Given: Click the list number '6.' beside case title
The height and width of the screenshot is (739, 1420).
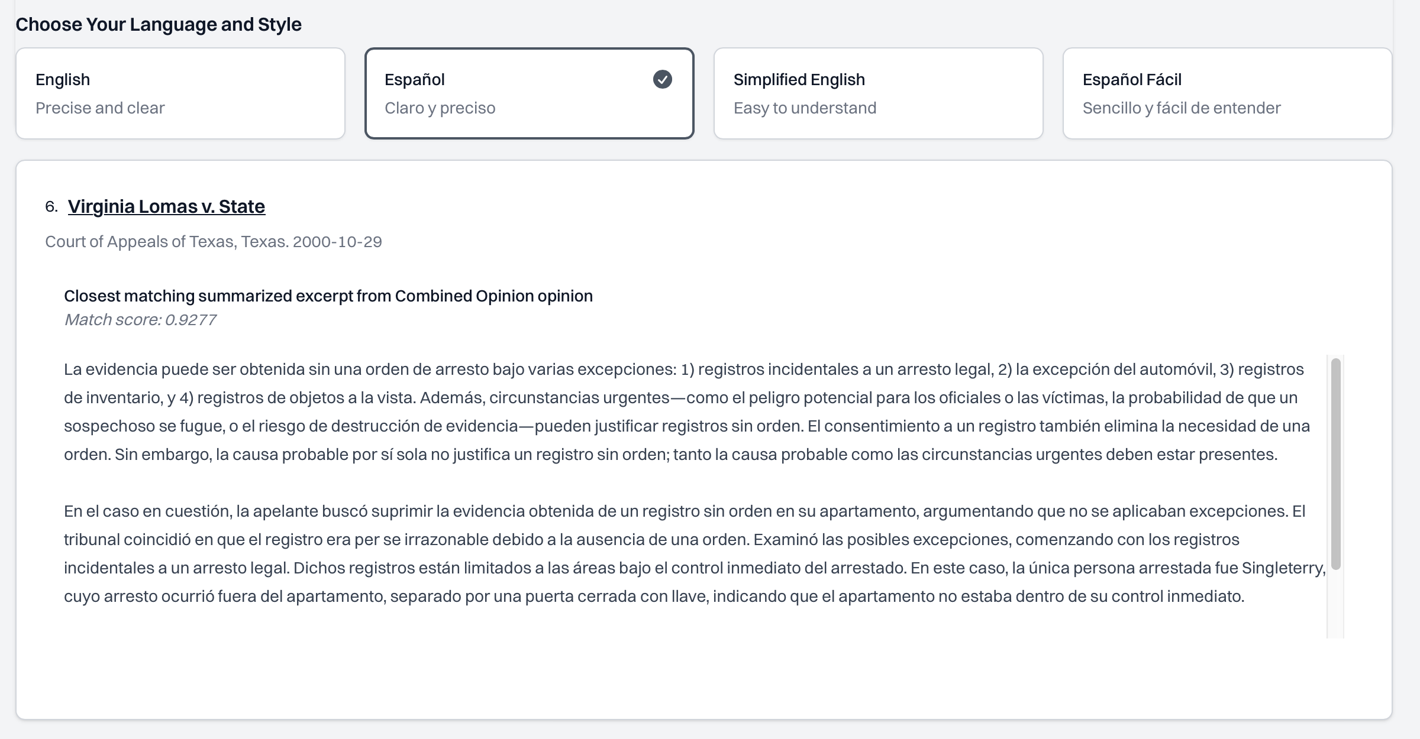Looking at the screenshot, I should 51,206.
